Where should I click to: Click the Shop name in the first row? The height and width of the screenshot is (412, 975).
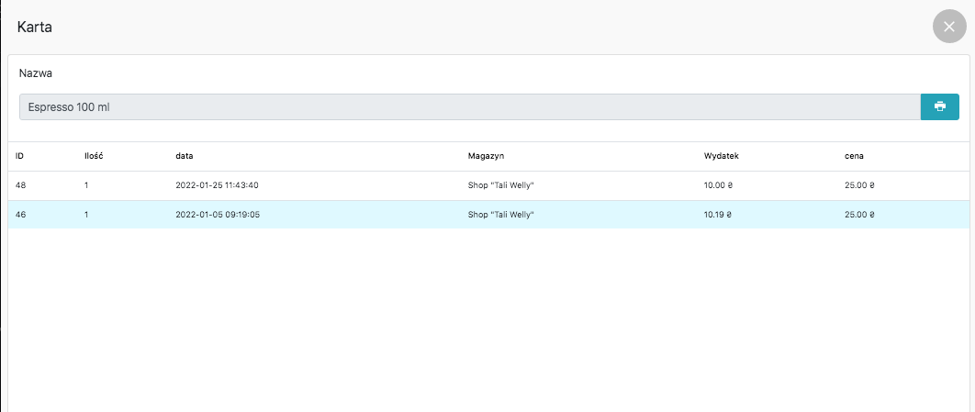click(x=500, y=185)
